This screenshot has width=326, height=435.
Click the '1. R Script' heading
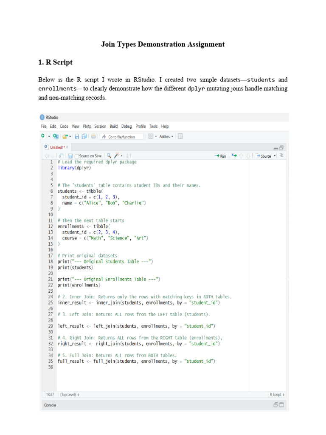click(x=55, y=62)
